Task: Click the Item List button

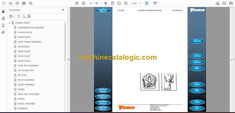Action: tap(197, 41)
